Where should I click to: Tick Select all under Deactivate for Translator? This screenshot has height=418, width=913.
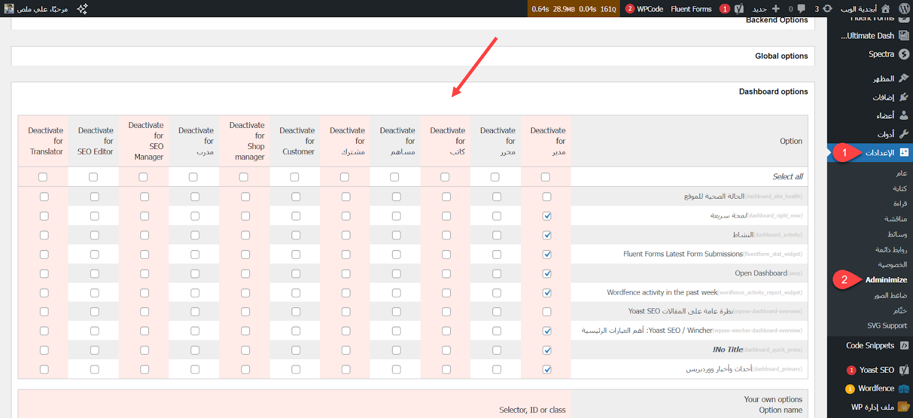43,177
